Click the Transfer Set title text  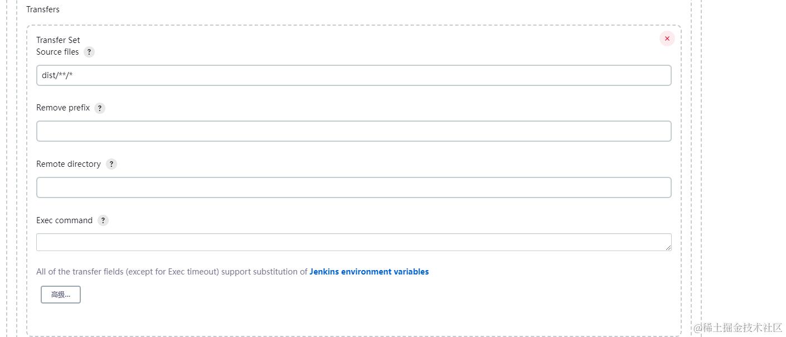[x=58, y=40]
